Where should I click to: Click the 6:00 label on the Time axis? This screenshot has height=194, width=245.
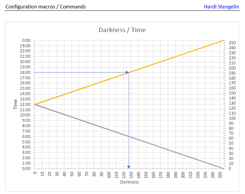[x=26, y=136]
